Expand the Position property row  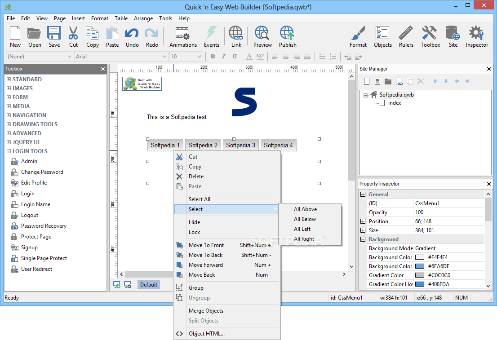pos(363,221)
